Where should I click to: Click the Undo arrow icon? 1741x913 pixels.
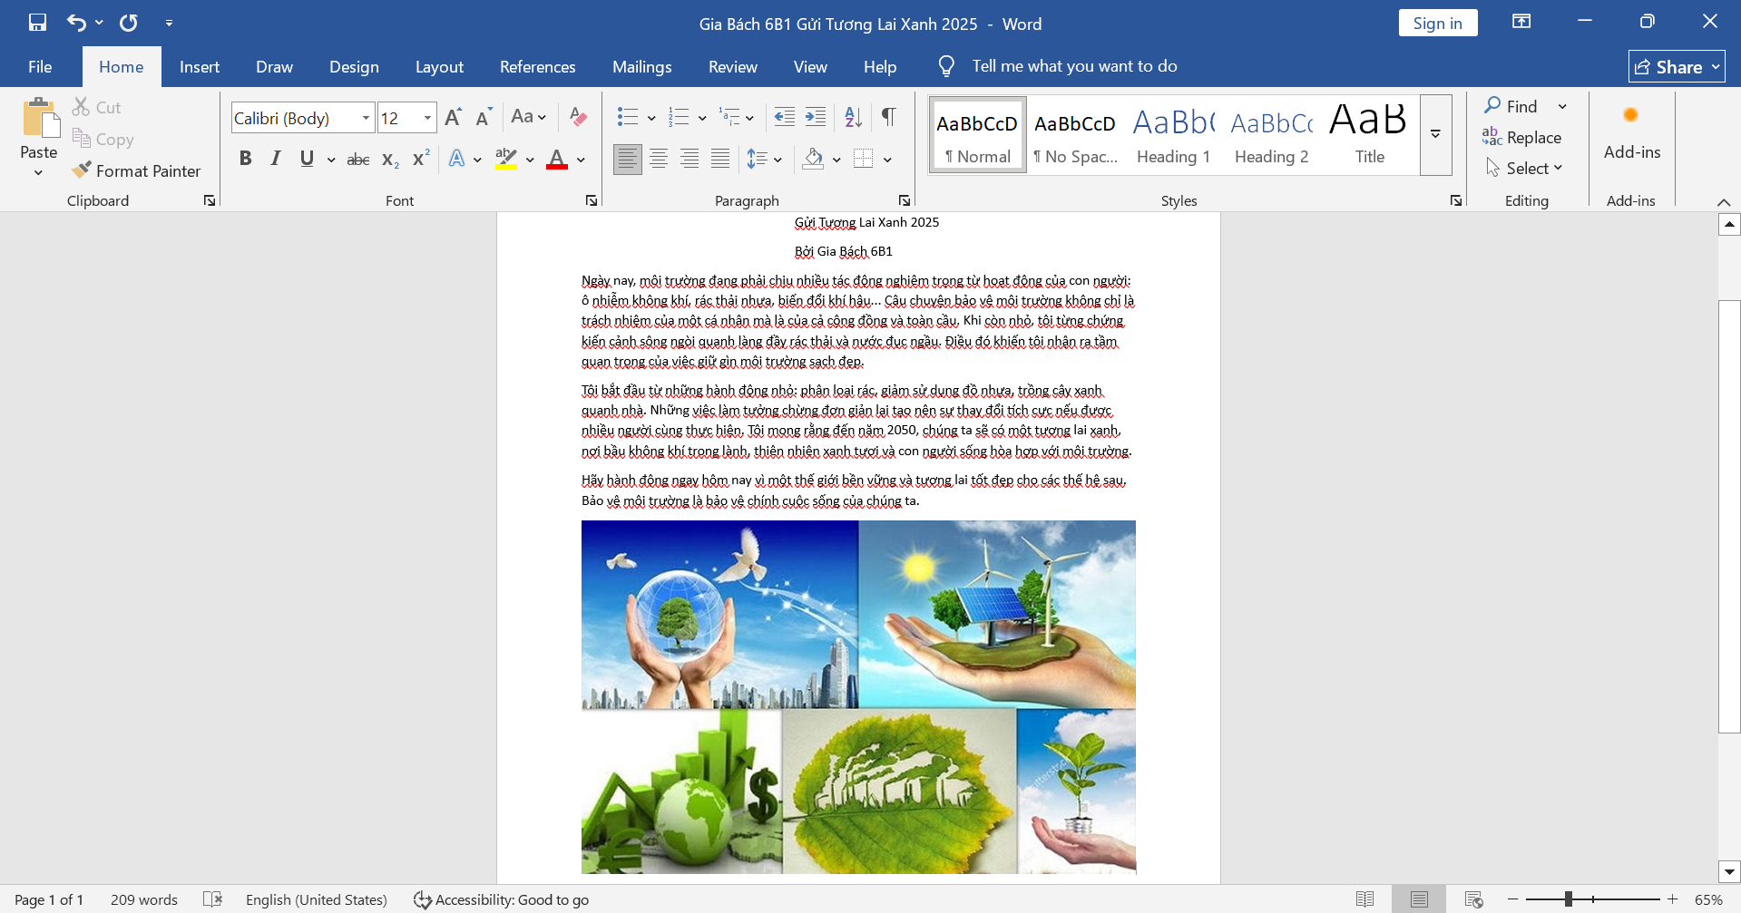77,23
